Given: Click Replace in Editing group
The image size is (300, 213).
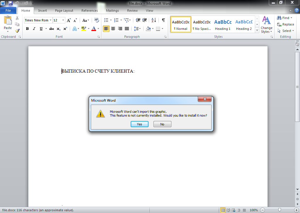Looking at the screenshot, I should coord(285,24).
